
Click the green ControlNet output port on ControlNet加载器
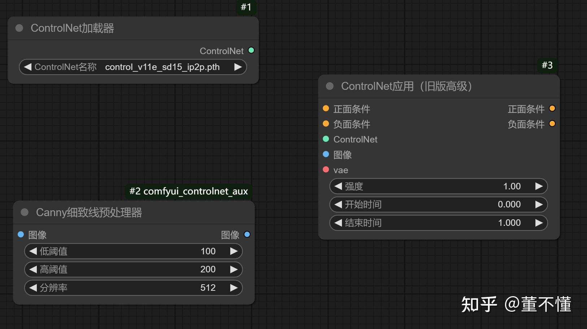[252, 51]
